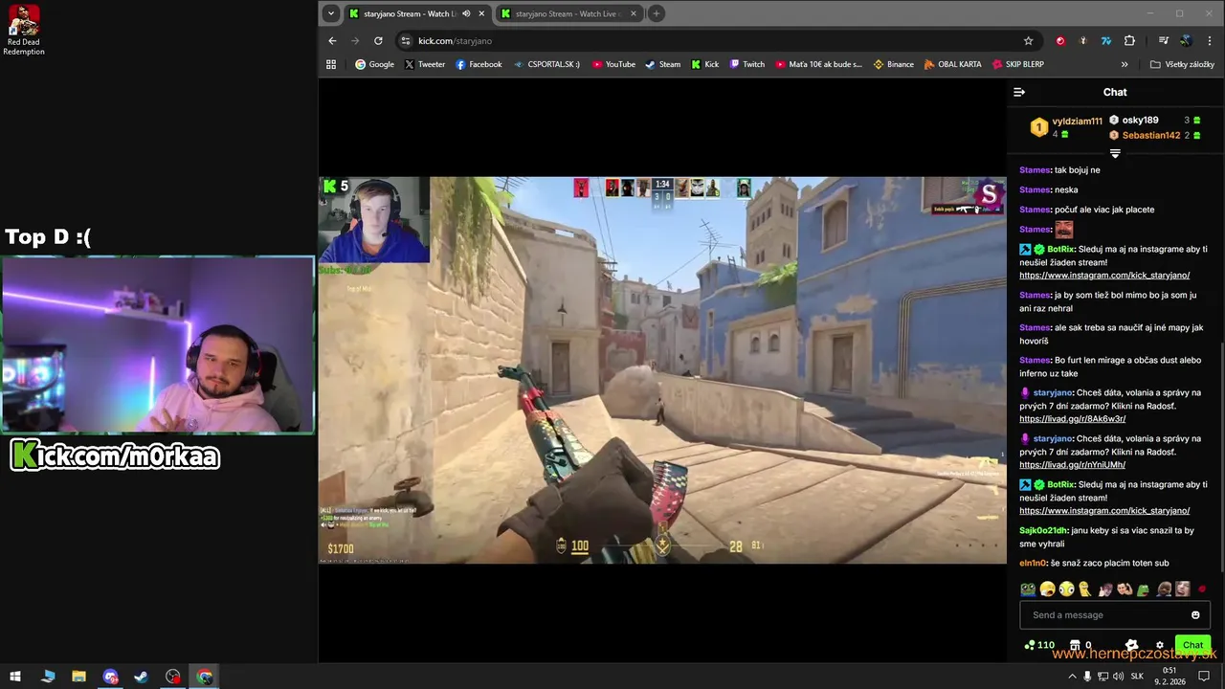This screenshot has width=1225, height=689.
Task: Open the OBAL KARTA bookmark
Action: [952, 64]
